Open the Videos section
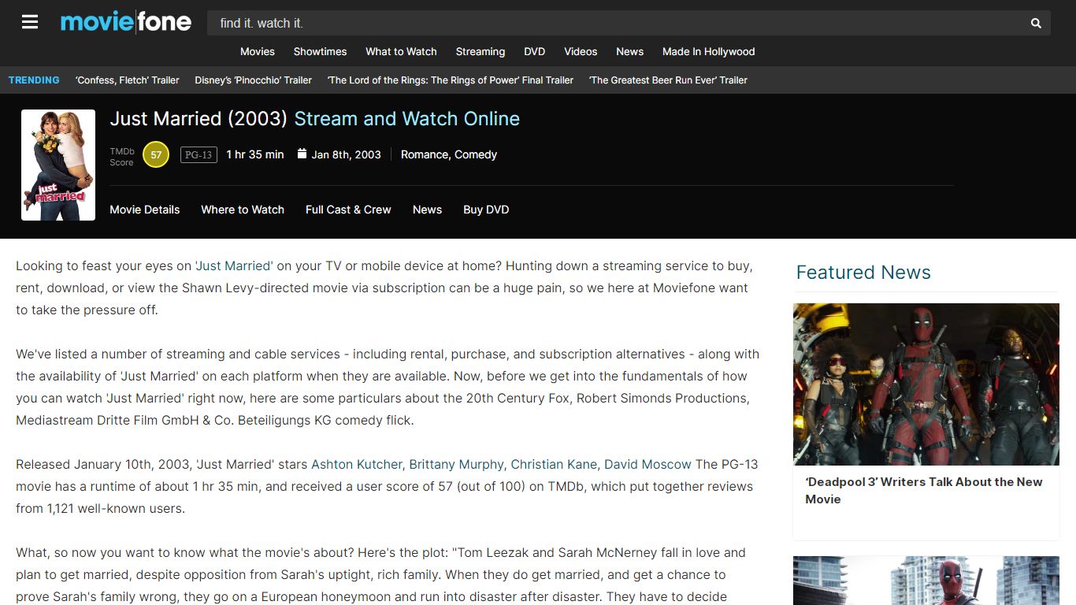 [581, 51]
